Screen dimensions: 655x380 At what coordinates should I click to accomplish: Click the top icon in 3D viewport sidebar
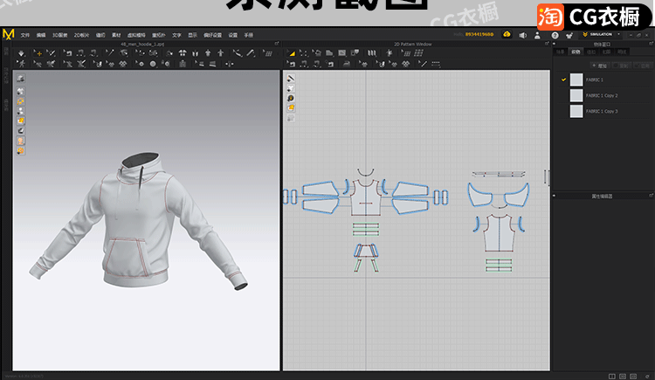click(x=20, y=79)
